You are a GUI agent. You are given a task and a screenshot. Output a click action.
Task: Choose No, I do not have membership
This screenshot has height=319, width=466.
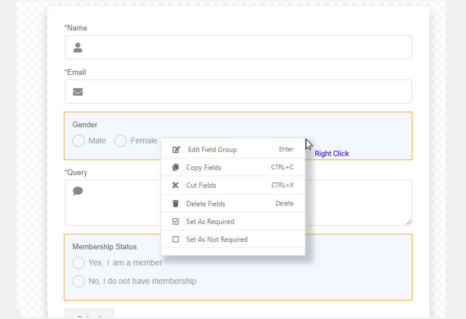tap(78, 281)
